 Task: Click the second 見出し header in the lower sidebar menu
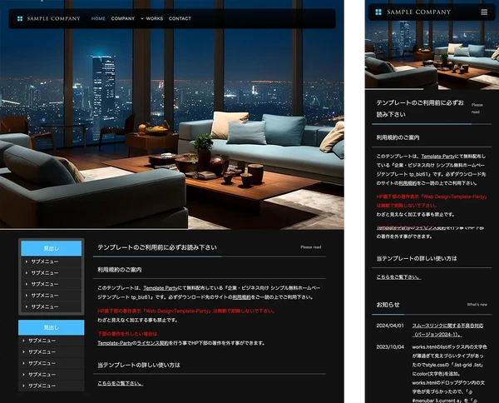(x=52, y=327)
